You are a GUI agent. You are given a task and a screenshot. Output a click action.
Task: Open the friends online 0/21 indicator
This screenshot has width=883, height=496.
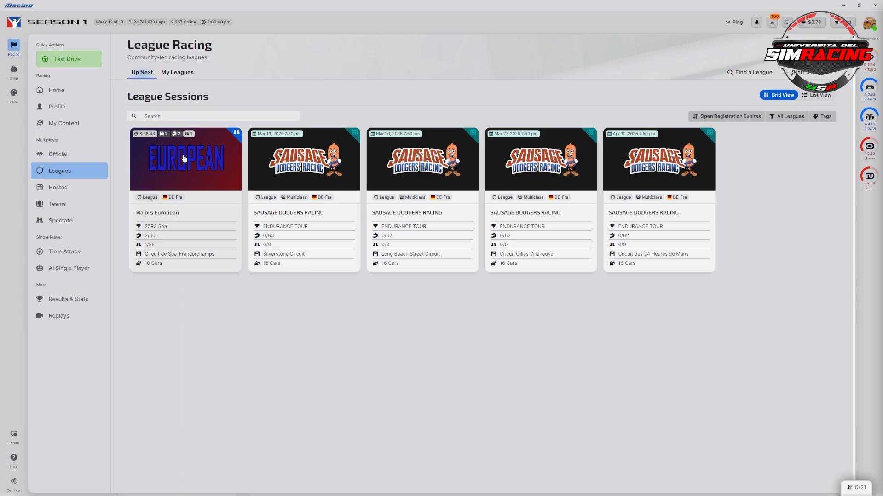[x=856, y=487]
